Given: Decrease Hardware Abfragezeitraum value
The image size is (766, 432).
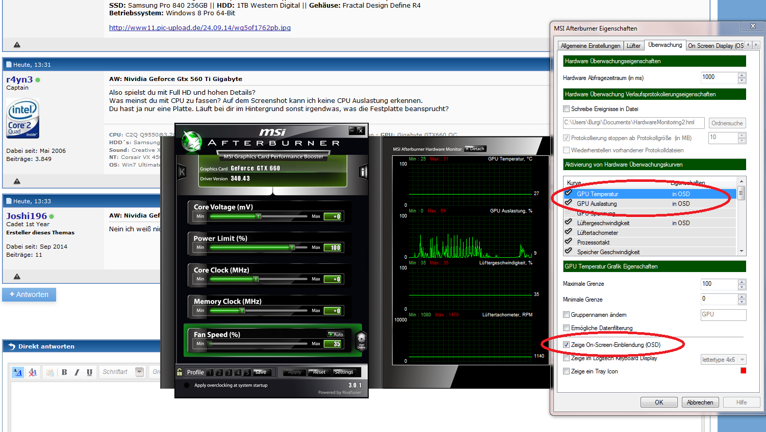Looking at the screenshot, I should coord(742,80).
